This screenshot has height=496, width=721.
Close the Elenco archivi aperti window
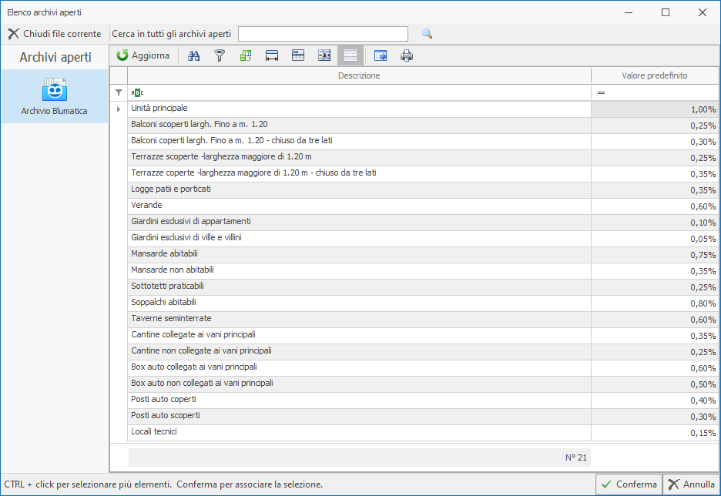703,12
